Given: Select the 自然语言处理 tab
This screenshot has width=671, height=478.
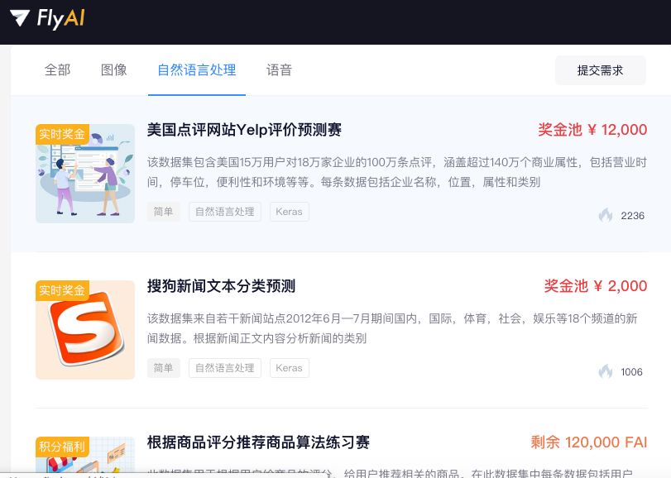Looking at the screenshot, I should click(x=197, y=69).
